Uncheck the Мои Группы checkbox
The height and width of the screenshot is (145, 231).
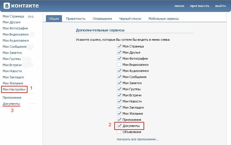(119, 89)
